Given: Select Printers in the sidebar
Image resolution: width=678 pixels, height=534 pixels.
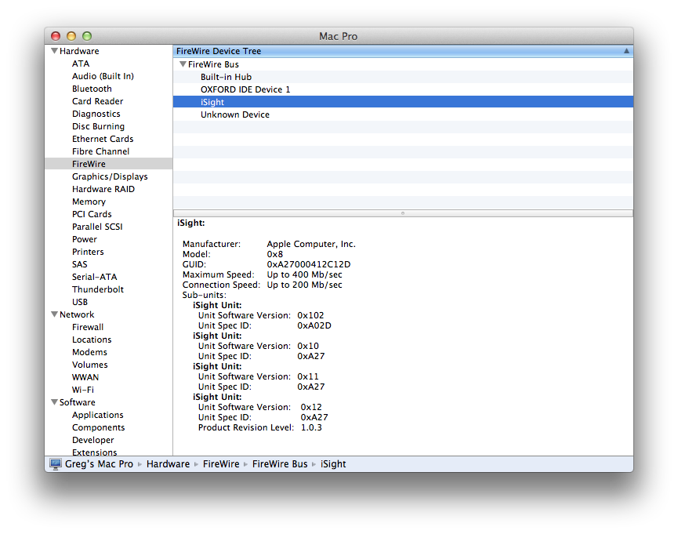Looking at the screenshot, I should coord(88,252).
